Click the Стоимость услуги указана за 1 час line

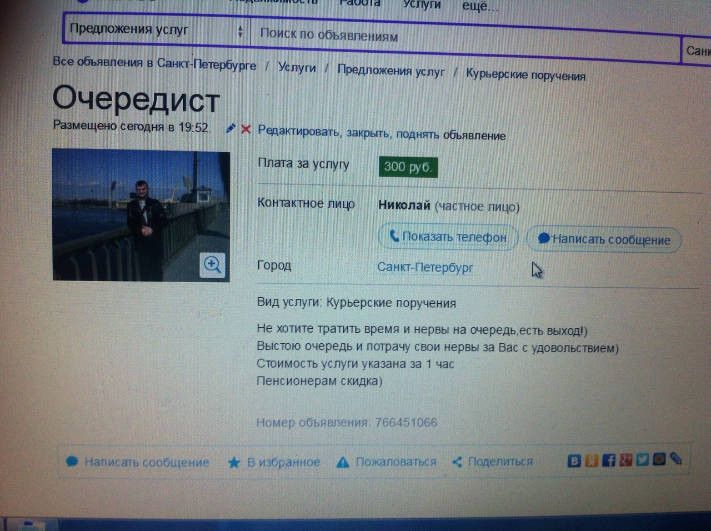click(x=355, y=364)
